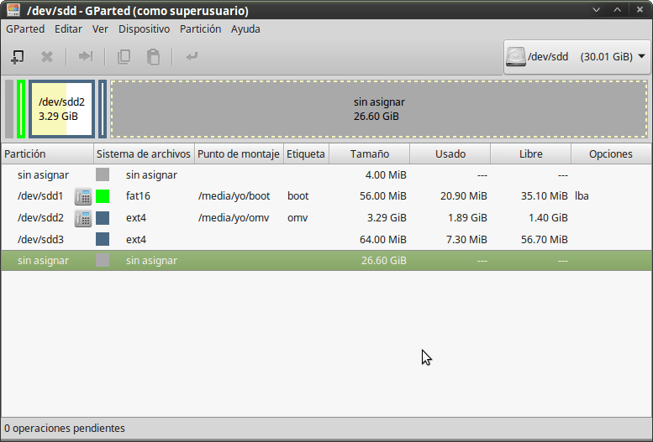
Task: Click the Sistema de archivos column header
Action: 144,153
